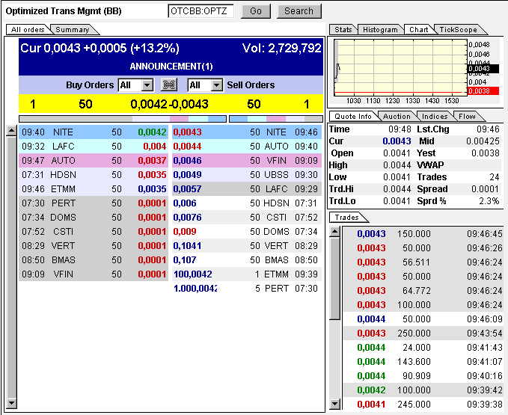
Task: Switch to the Summary tab
Action: coord(73,30)
